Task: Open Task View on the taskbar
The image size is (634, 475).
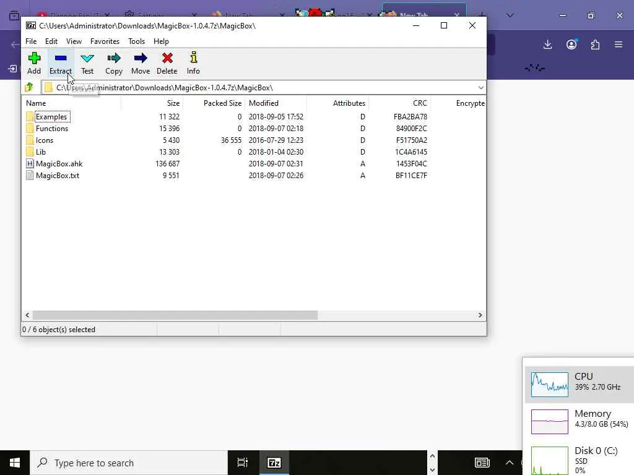Action: [x=243, y=463]
